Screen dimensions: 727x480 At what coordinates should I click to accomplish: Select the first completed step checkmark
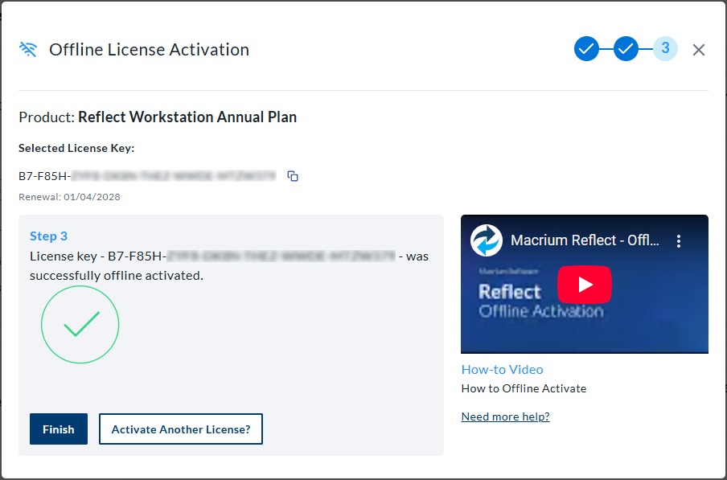pos(586,49)
